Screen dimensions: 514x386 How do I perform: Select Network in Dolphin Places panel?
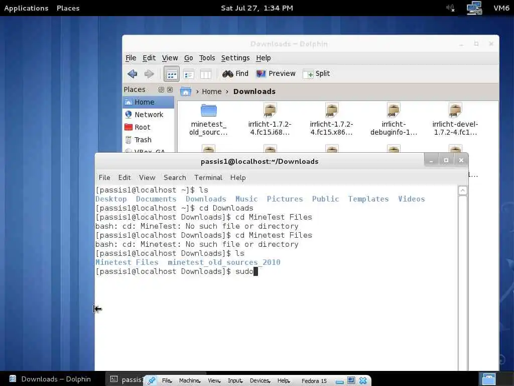tap(149, 115)
